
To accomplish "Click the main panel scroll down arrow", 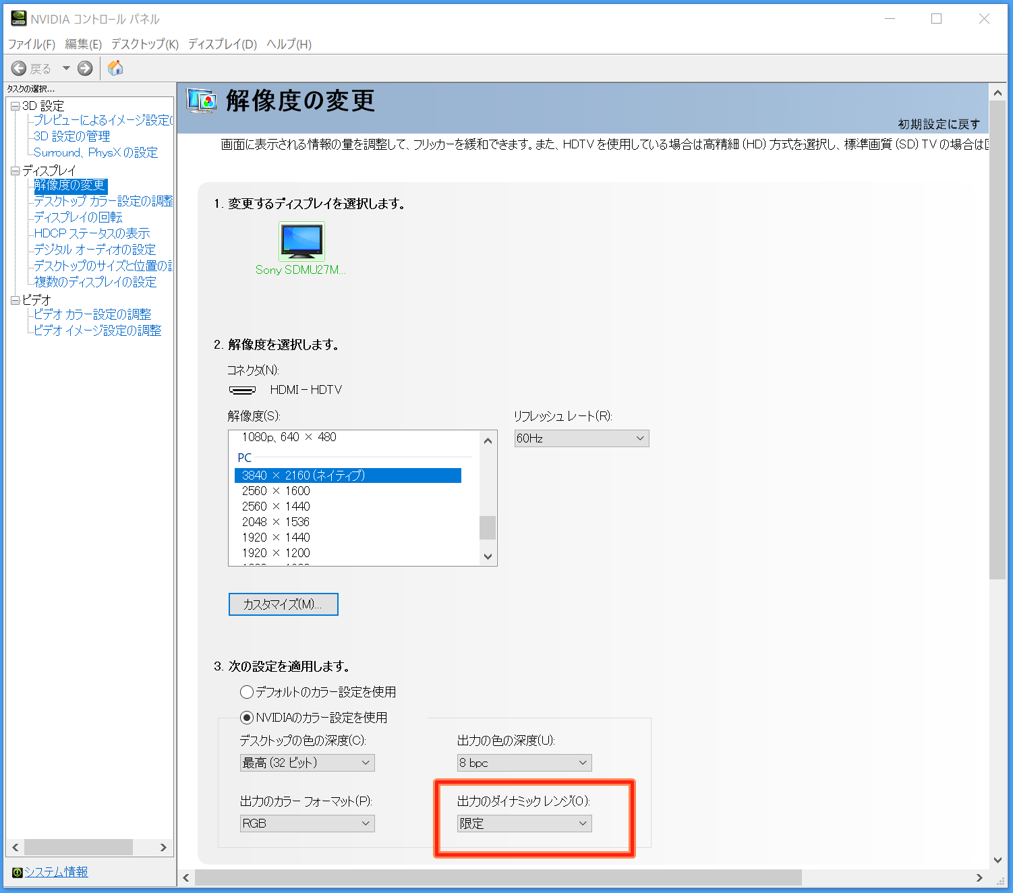I will click(x=997, y=860).
